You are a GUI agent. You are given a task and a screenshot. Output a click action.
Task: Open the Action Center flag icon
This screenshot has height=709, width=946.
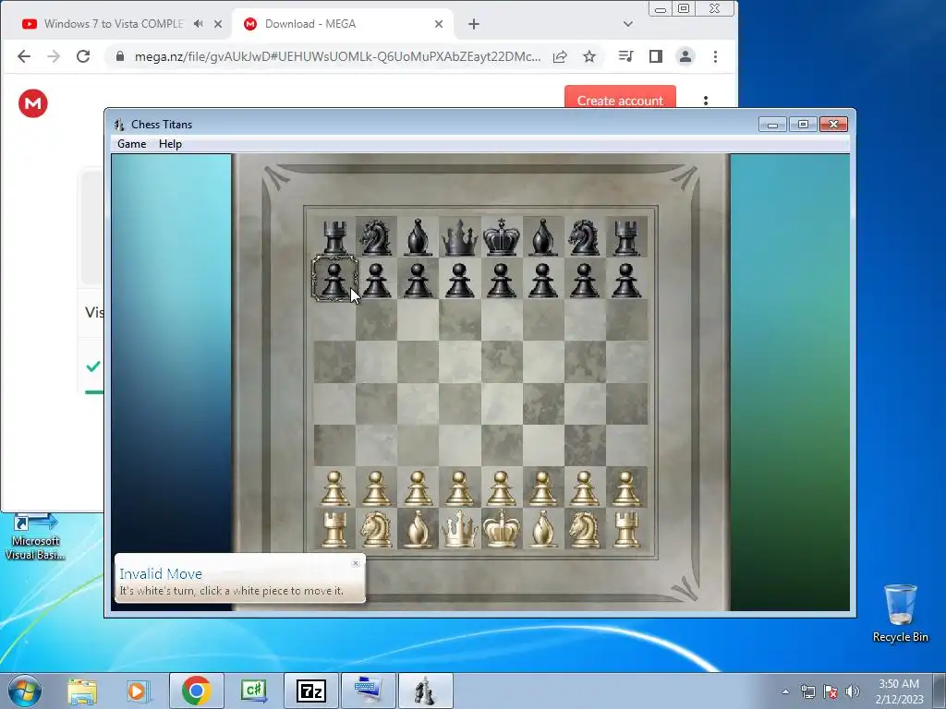pos(831,691)
